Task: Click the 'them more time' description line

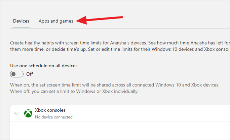Action: [x=120, y=49]
